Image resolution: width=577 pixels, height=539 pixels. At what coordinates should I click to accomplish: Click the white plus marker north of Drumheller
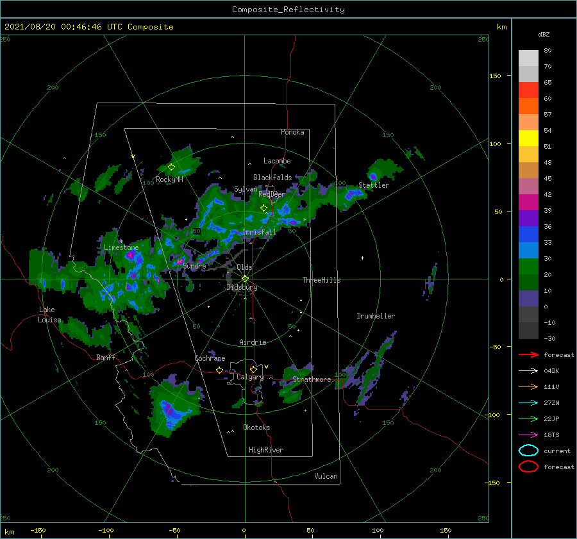click(x=362, y=258)
